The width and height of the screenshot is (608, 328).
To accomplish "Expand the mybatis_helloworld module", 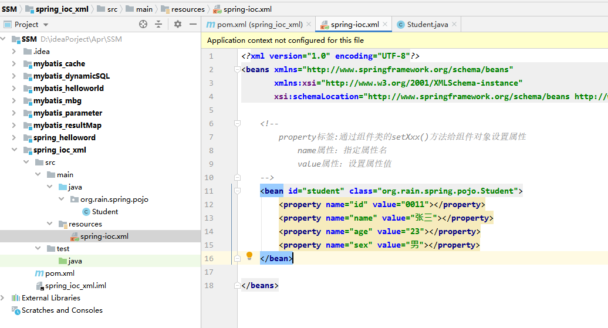I will click(x=14, y=89).
